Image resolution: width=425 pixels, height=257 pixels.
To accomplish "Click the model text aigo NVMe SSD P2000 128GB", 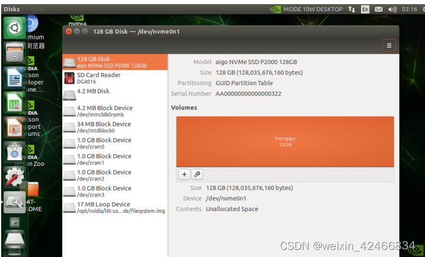I will pyautogui.click(x=256, y=62).
